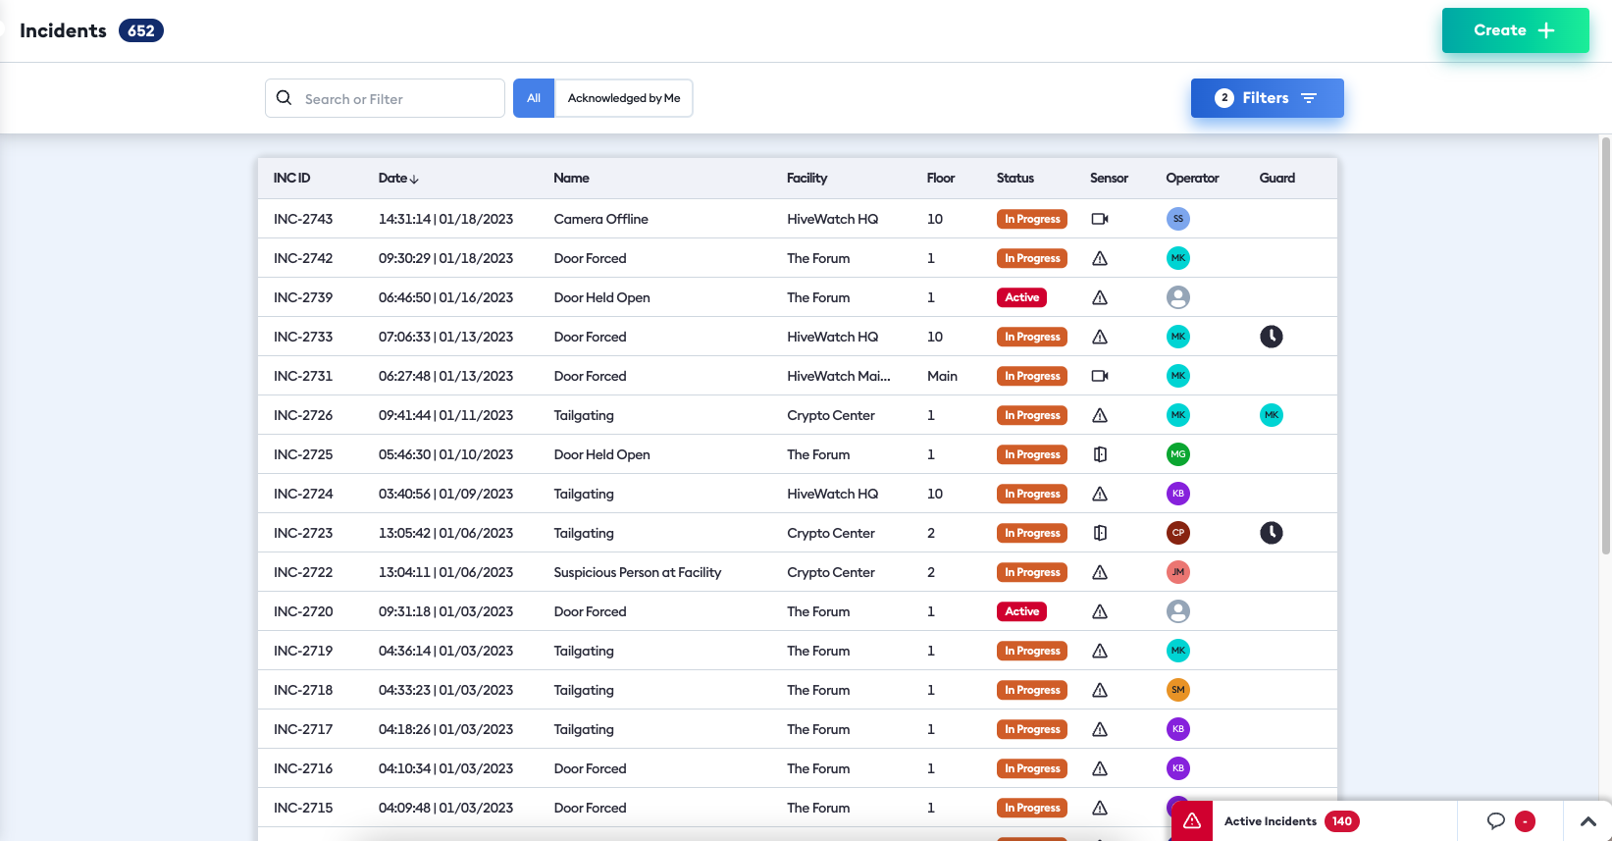Click CP operator avatar for INC-2723
1612x841 pixels.
pos(1177,533)
